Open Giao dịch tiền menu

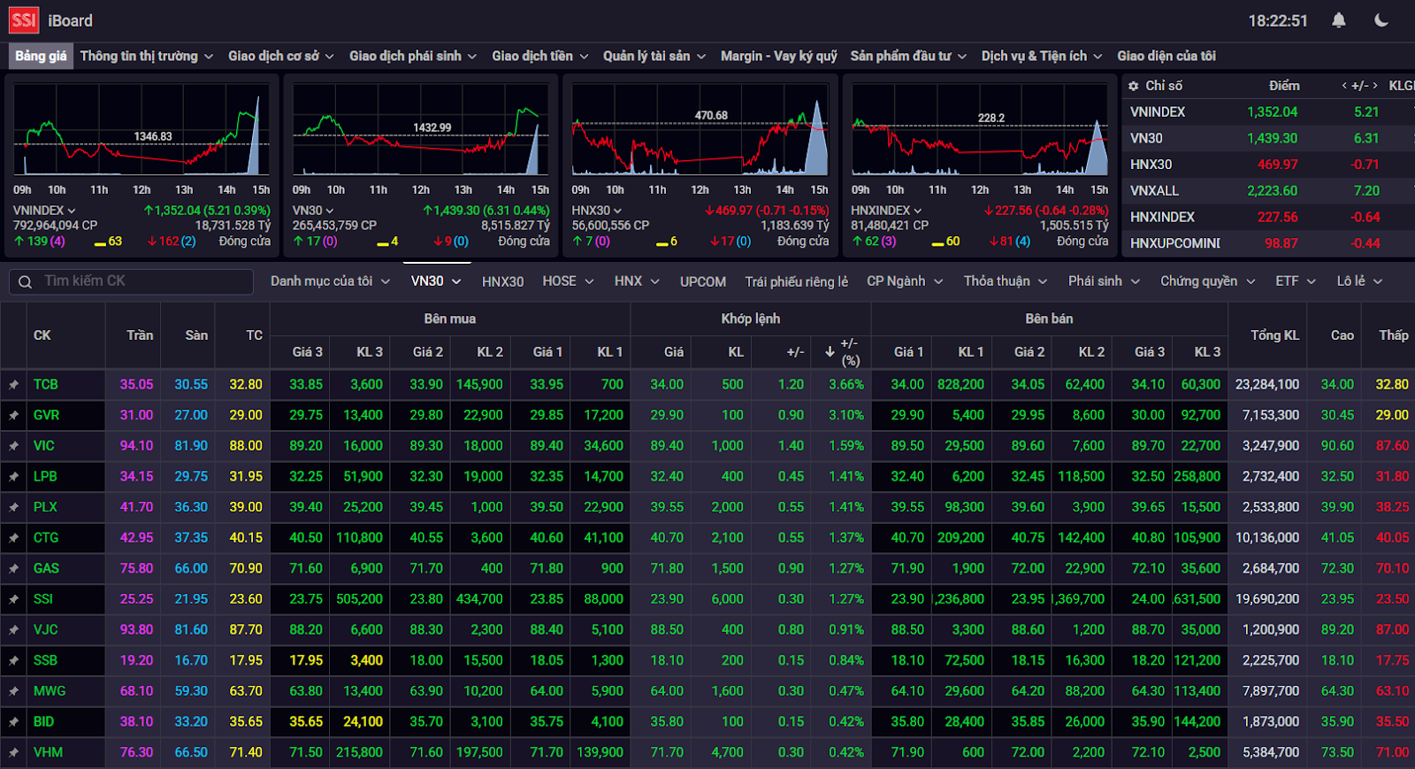(540, 56)
